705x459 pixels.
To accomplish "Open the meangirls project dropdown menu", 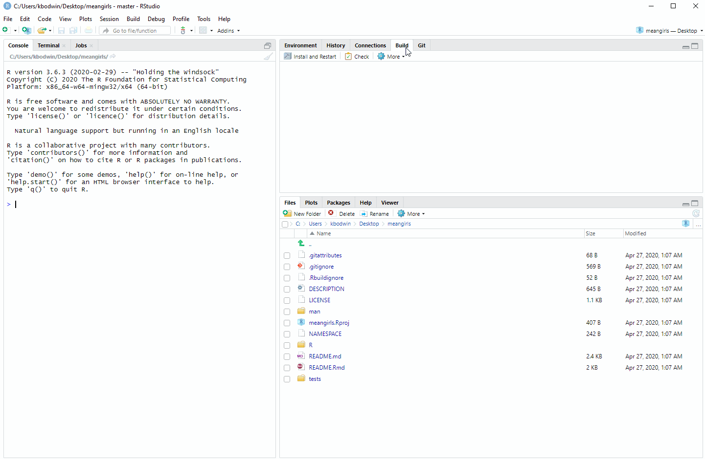I will [x=670, y=31].
